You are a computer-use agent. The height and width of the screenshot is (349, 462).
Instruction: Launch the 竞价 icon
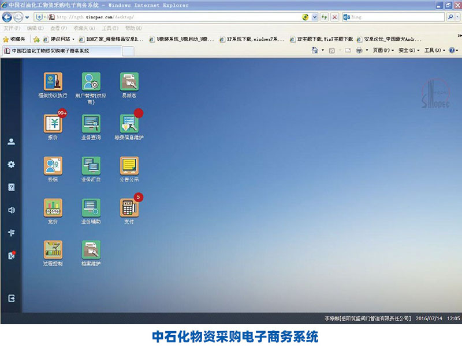point(53,208)
